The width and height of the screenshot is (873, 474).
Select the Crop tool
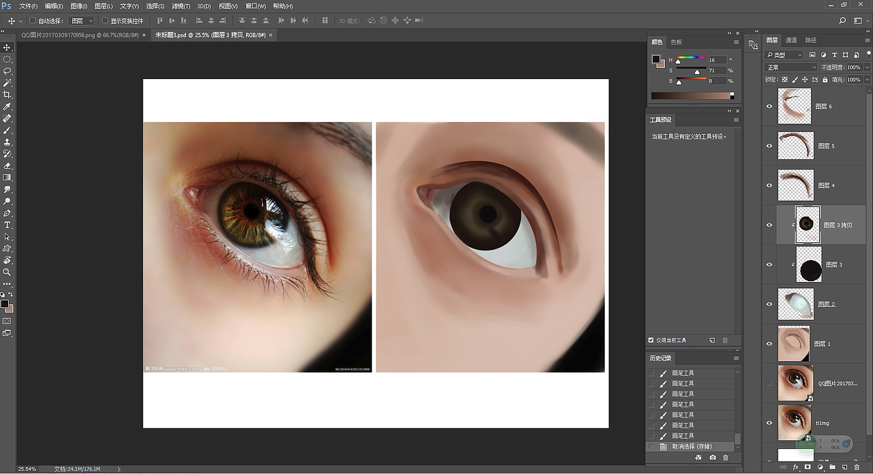[8, 95]
